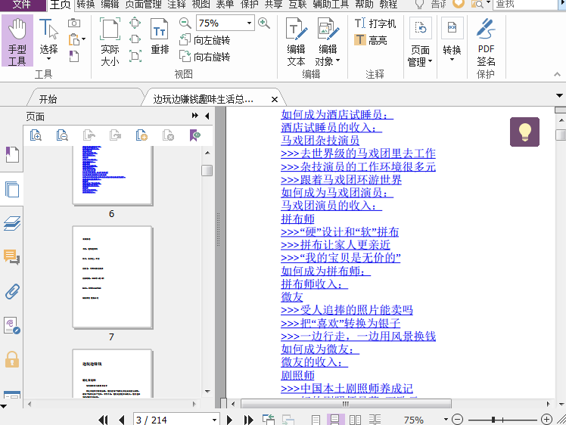Select the Highlight (高亮) tool
Screen dimensions: 566x425
pos(371,40)
